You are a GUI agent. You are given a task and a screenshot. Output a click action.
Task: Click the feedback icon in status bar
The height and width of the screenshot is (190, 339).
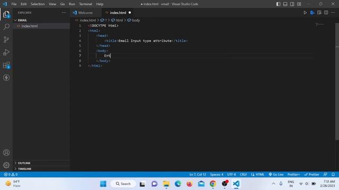click(325, 175)
